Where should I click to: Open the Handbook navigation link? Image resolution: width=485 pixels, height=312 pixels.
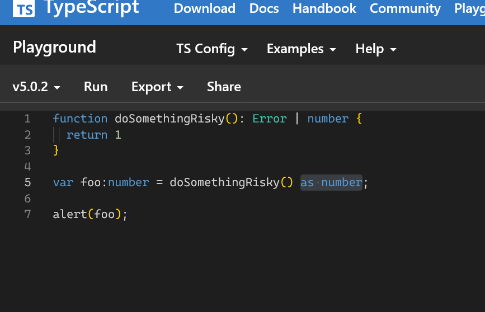[x=324, y=8]
